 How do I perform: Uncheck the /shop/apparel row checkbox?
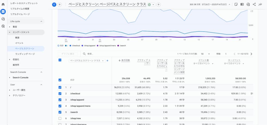click(60, 100)
